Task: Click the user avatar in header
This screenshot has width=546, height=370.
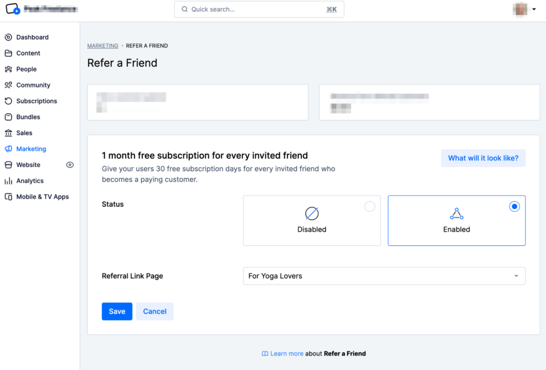Action: click(x=520, y=9)
